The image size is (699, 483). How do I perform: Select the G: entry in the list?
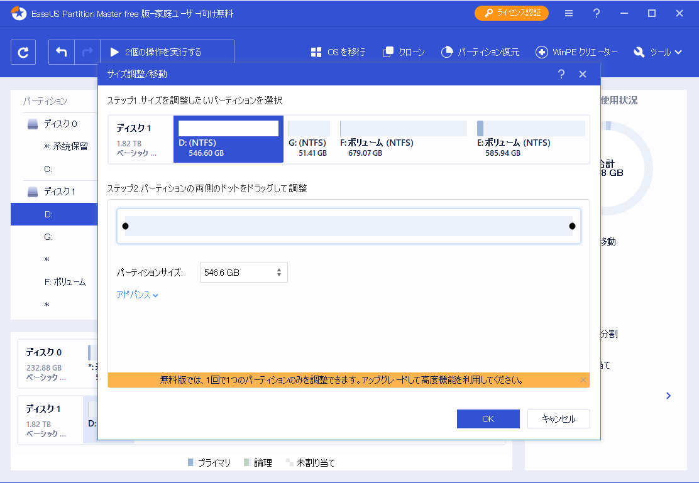[x=48, y=237]
